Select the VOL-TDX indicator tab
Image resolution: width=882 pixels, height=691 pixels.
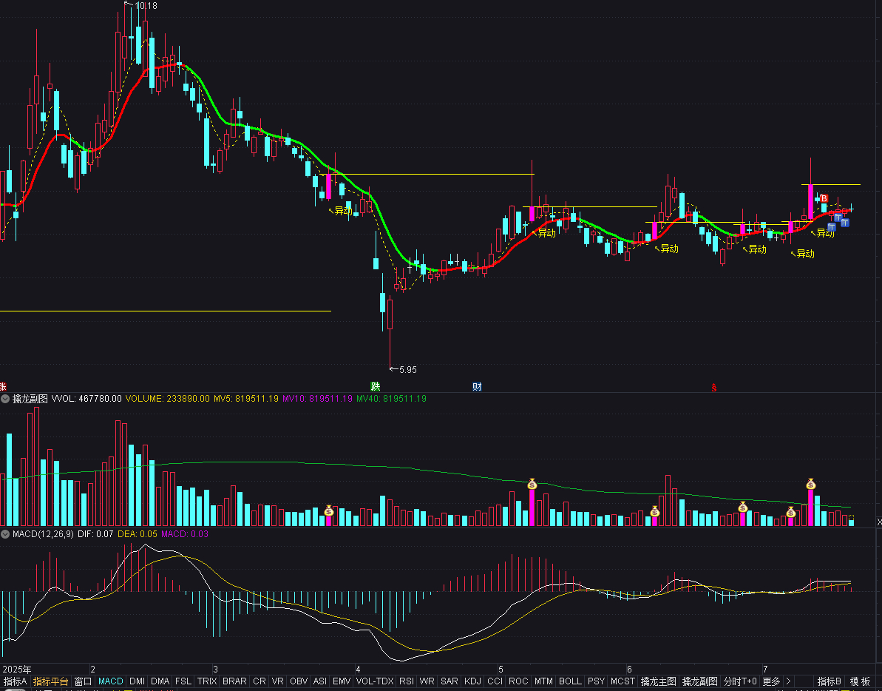coord(375,681)
